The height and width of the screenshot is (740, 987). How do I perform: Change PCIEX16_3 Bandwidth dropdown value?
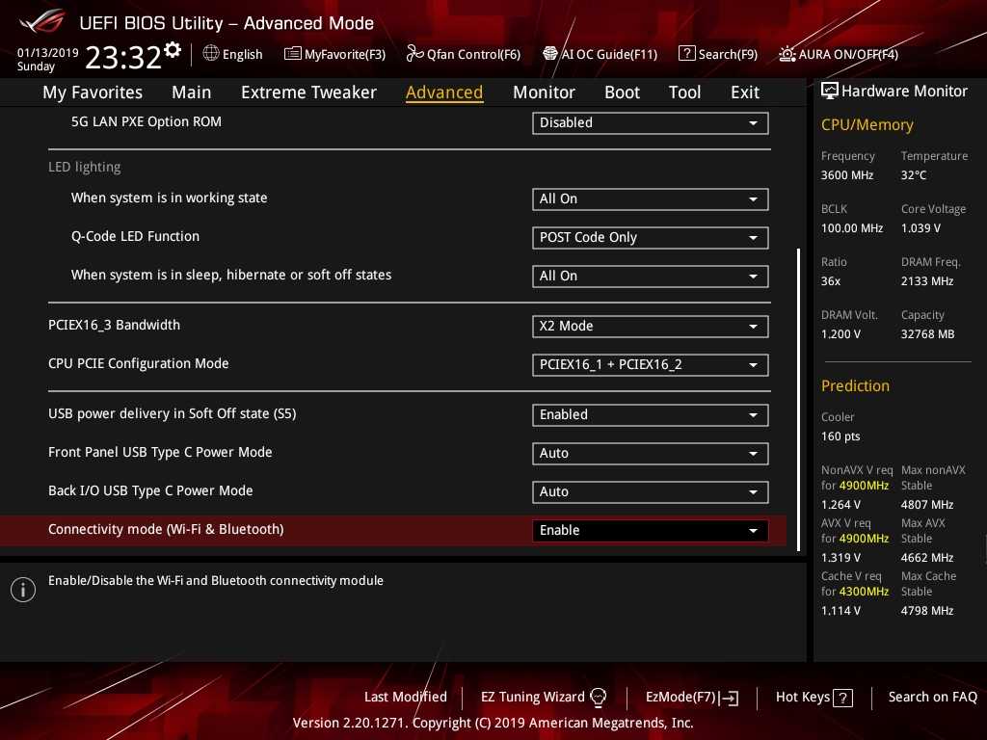coord(650,327)
